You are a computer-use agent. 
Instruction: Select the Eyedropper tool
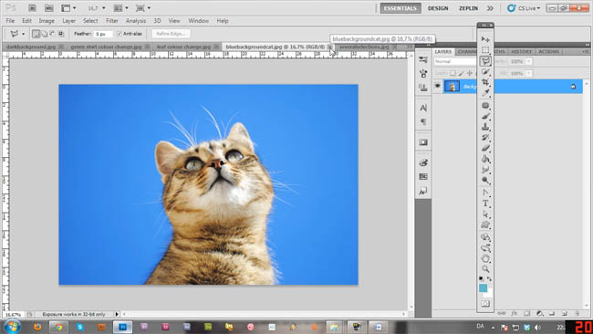(x=485, y=93)
